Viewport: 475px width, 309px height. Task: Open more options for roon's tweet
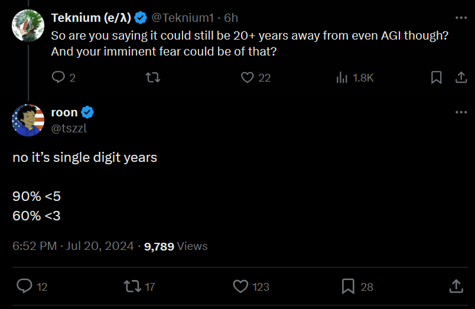tap(461, 112)
